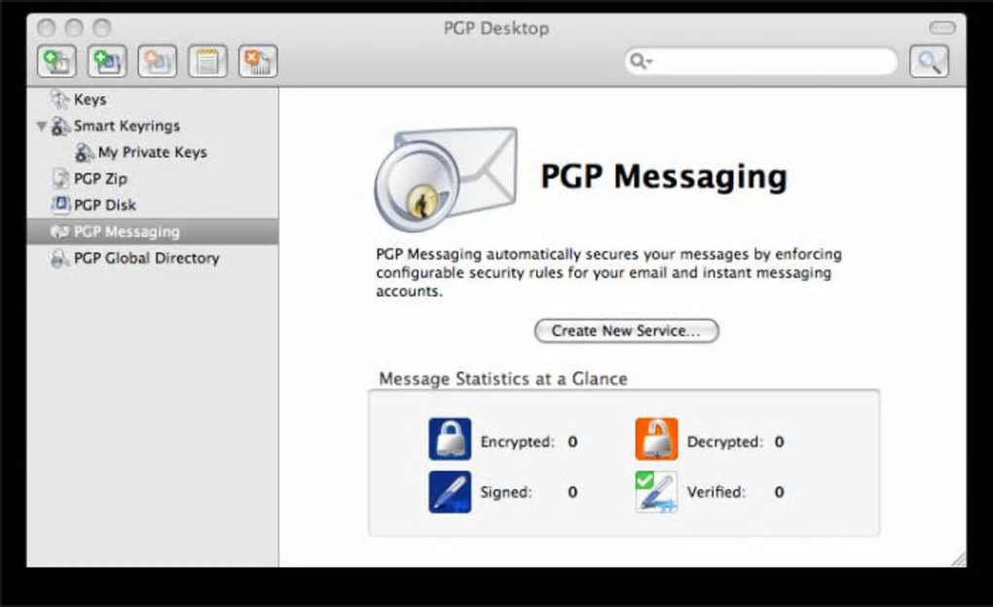Viewport: 993px width, 607px height.
Task: Click the magnifying glass search button
Action: click(x=929, y=61)
